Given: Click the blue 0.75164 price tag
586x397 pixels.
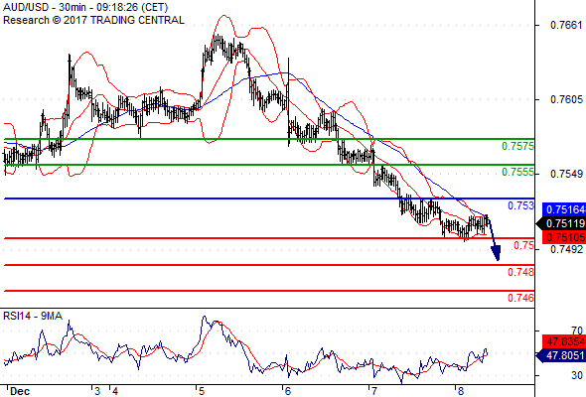Looking at the screenshot, I should (x=564, y=209).
